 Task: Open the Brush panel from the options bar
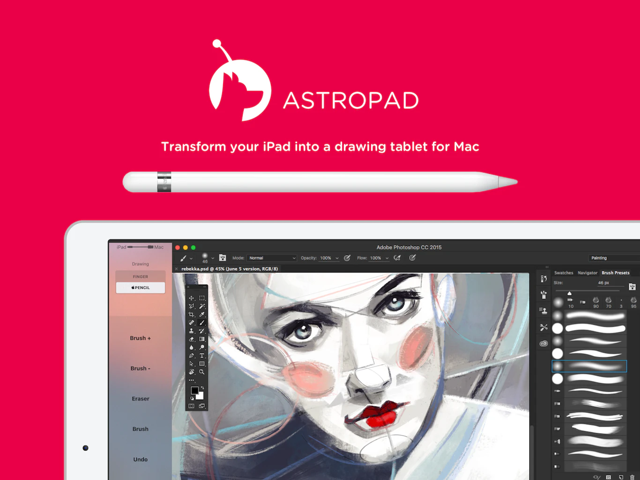point(223,258)
